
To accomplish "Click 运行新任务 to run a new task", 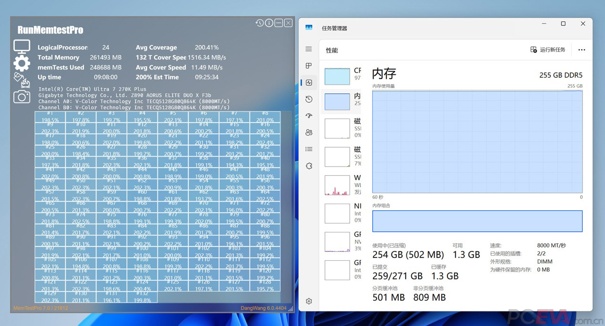I will 548,49.
